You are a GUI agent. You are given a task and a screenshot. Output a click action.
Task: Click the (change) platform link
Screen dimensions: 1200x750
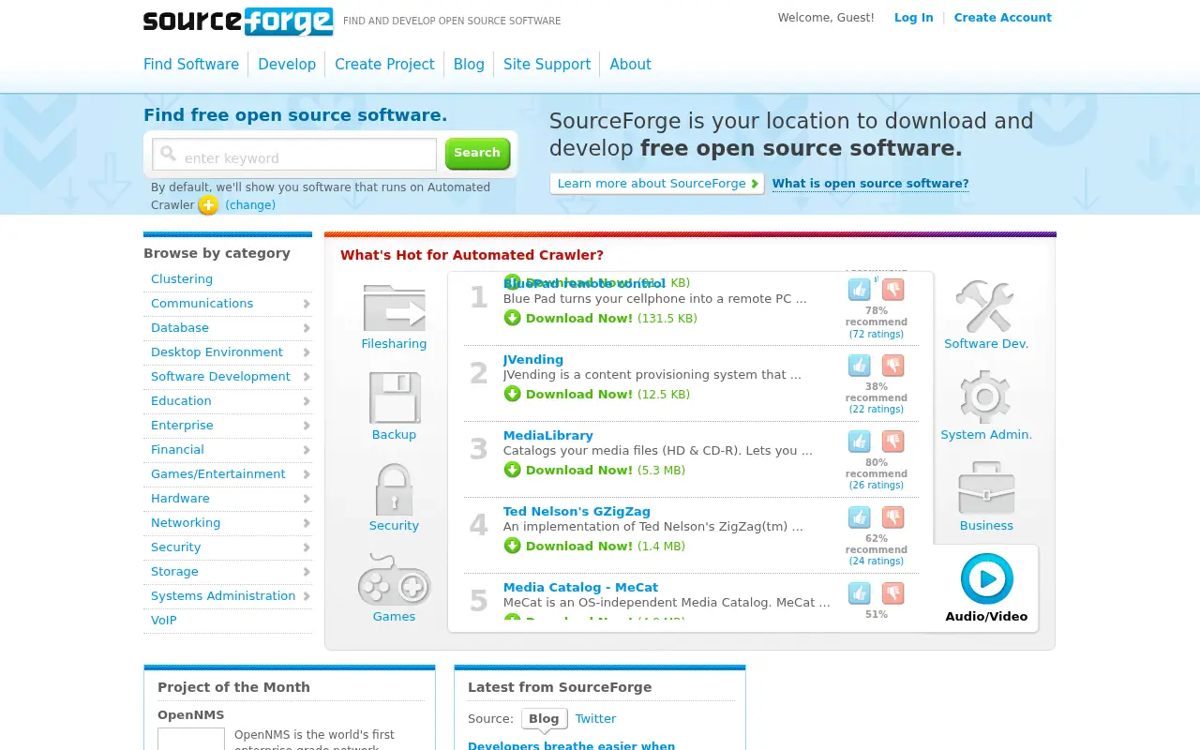coord(250,205)
